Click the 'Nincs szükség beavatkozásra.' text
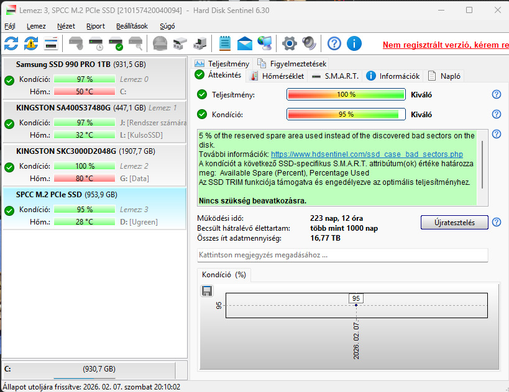This screenshot has height=392, width=509. pos(252,201)
